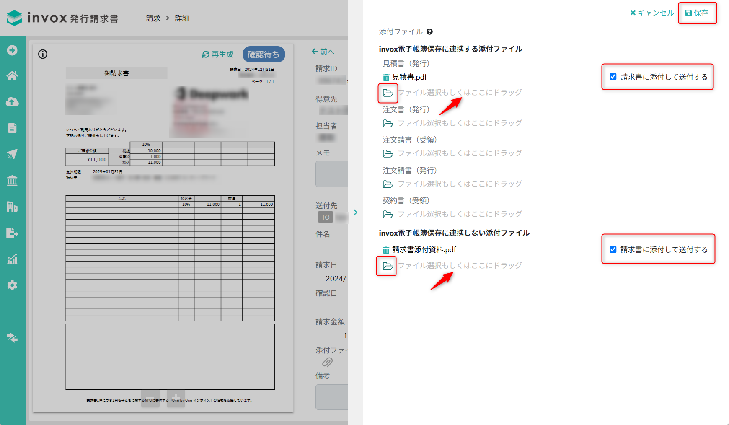Screen dimensions: 729x425
Task: Click the 備考 text field
Action: coord(332,397)
